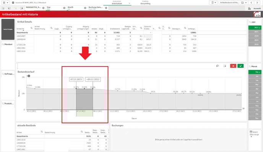263x152 pixels.
Task: Open the global navigation menu dropdown
Action: pyautogui.click(x=5, y=3)
